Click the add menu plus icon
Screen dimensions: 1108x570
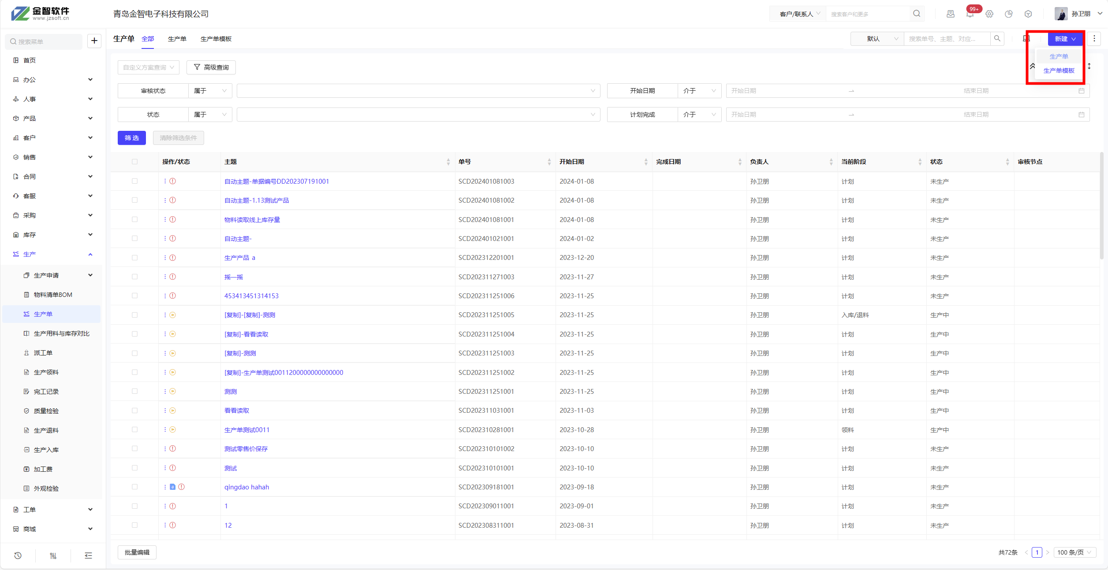coord(94,41)
